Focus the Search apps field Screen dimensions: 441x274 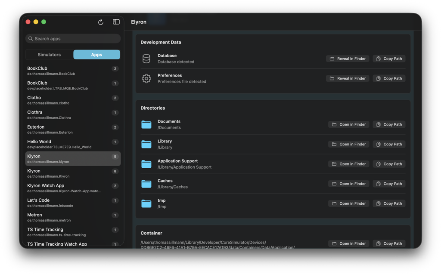click(x=73, y=39)
